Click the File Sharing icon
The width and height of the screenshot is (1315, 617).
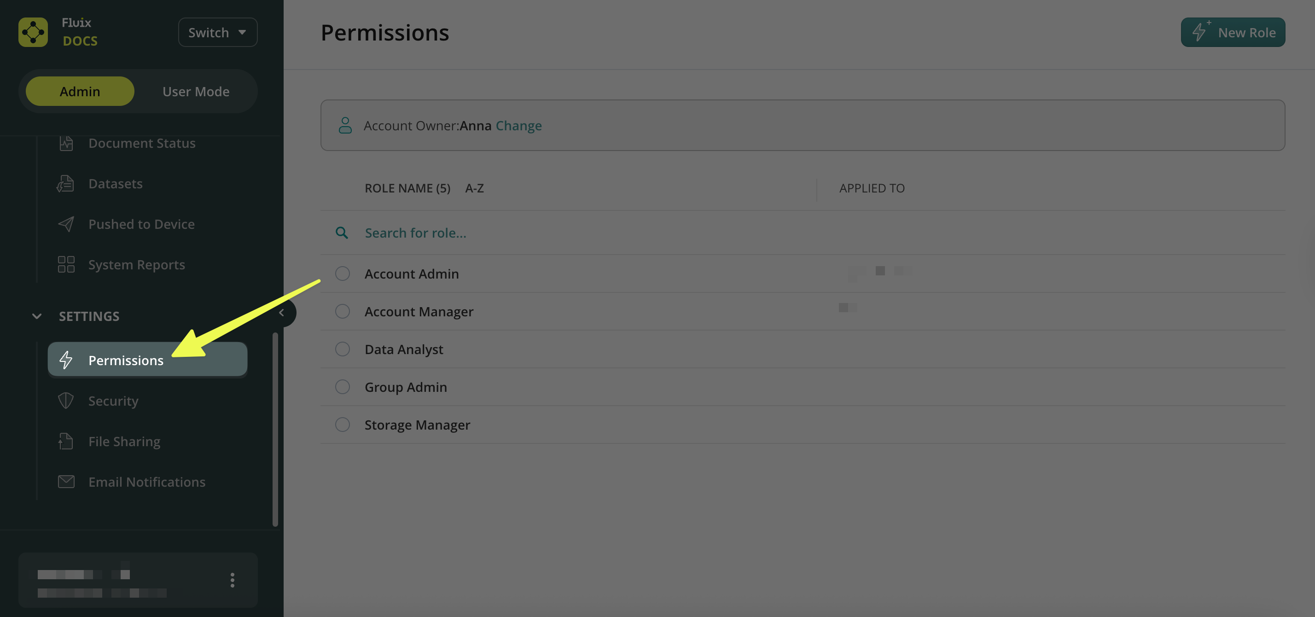pyautogui.click(x=66, y=441)
